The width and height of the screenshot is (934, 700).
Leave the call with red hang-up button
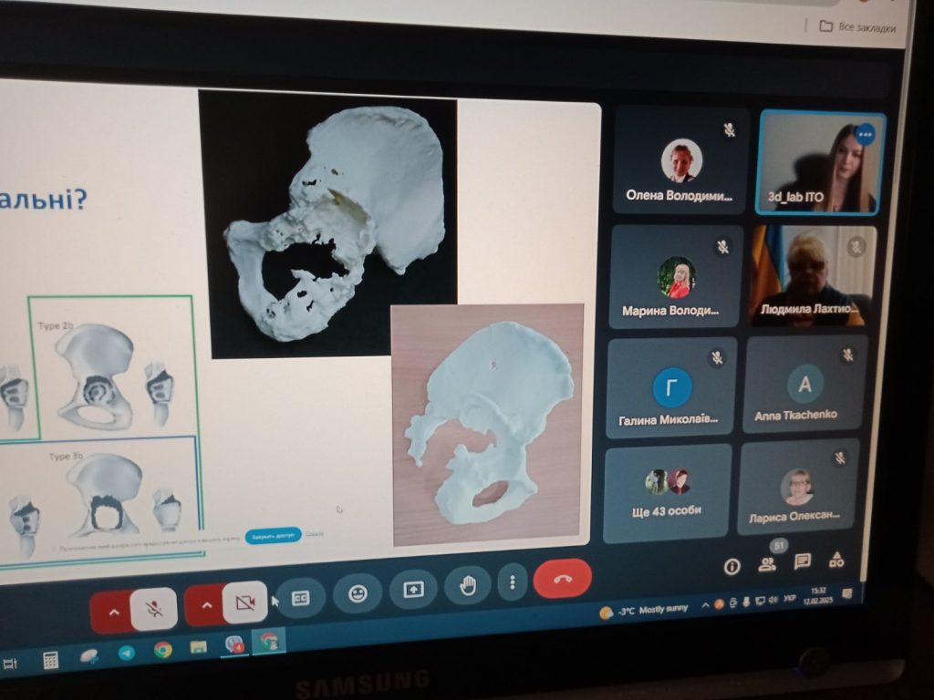[562, 579]
